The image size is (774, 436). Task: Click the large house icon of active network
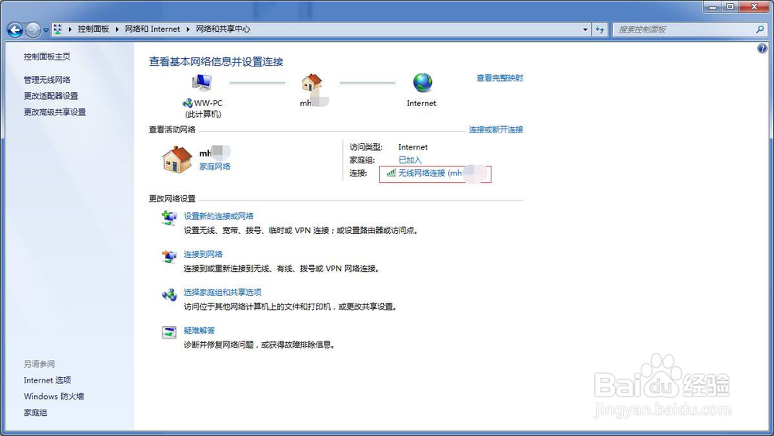[x=176, y=160]
